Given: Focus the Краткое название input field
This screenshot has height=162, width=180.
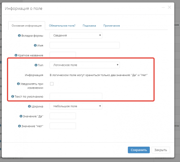Looking at the screenshot, I should click(63, 55).
